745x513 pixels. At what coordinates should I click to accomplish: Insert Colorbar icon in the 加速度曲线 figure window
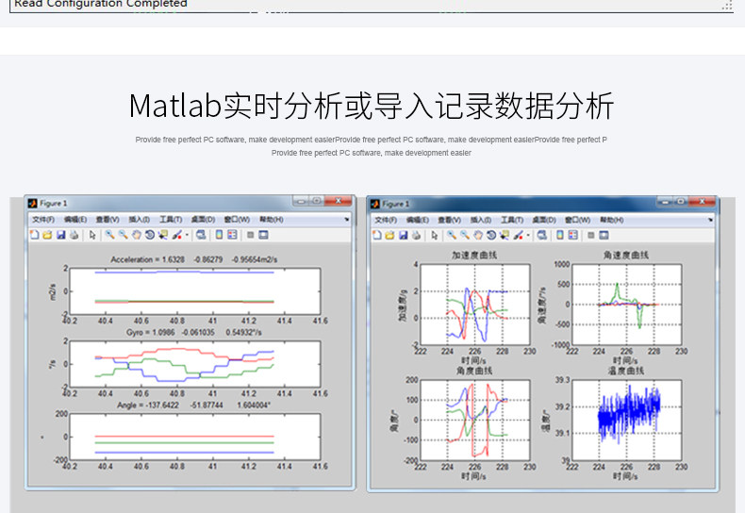[560, 235]
